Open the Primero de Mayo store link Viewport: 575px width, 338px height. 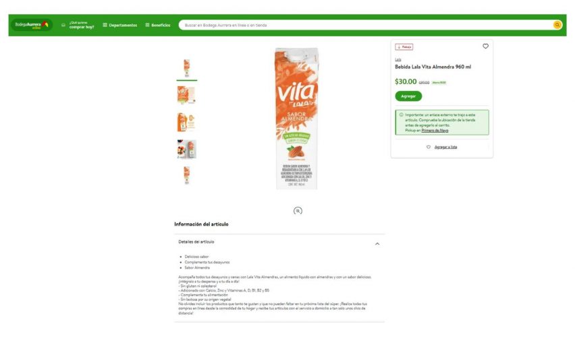(435, 131)
